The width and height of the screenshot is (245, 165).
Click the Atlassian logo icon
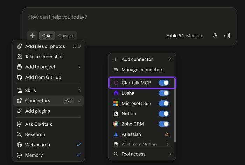[x=116, y=134]
